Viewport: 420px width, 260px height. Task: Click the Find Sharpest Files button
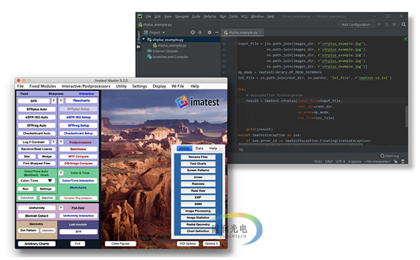point(36,163)
